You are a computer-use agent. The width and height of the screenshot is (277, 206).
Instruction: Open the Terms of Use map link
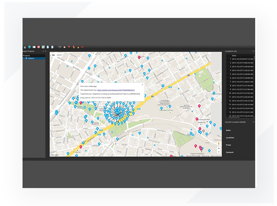tap(205, 156)
